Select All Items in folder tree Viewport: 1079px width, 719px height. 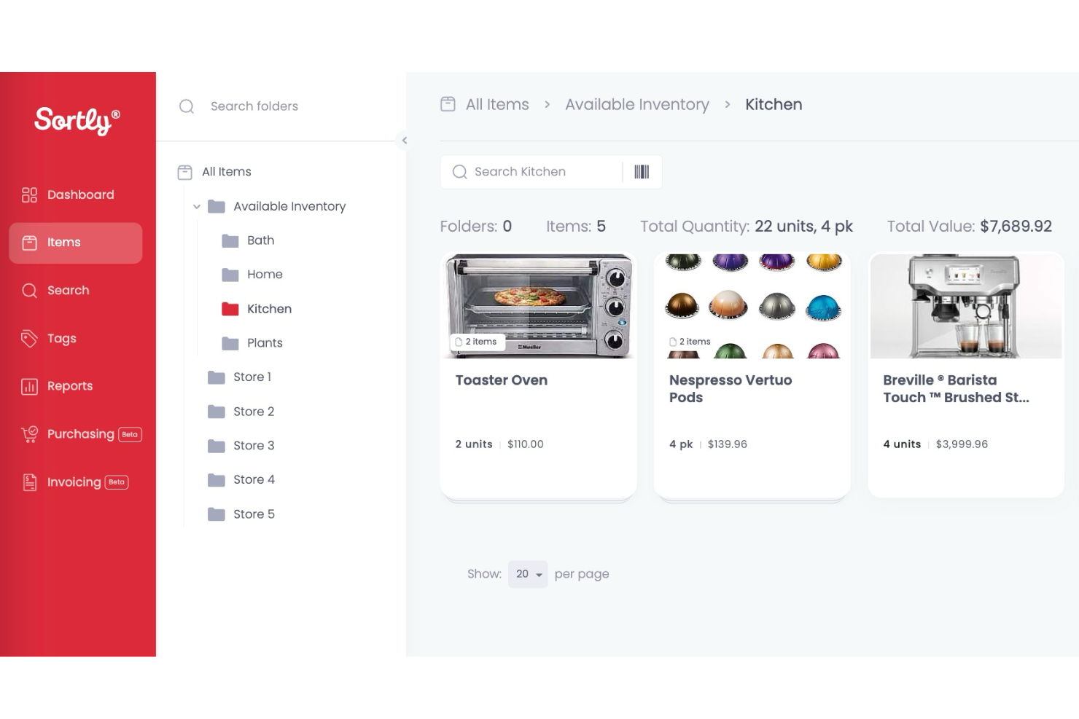pos(227,172)
